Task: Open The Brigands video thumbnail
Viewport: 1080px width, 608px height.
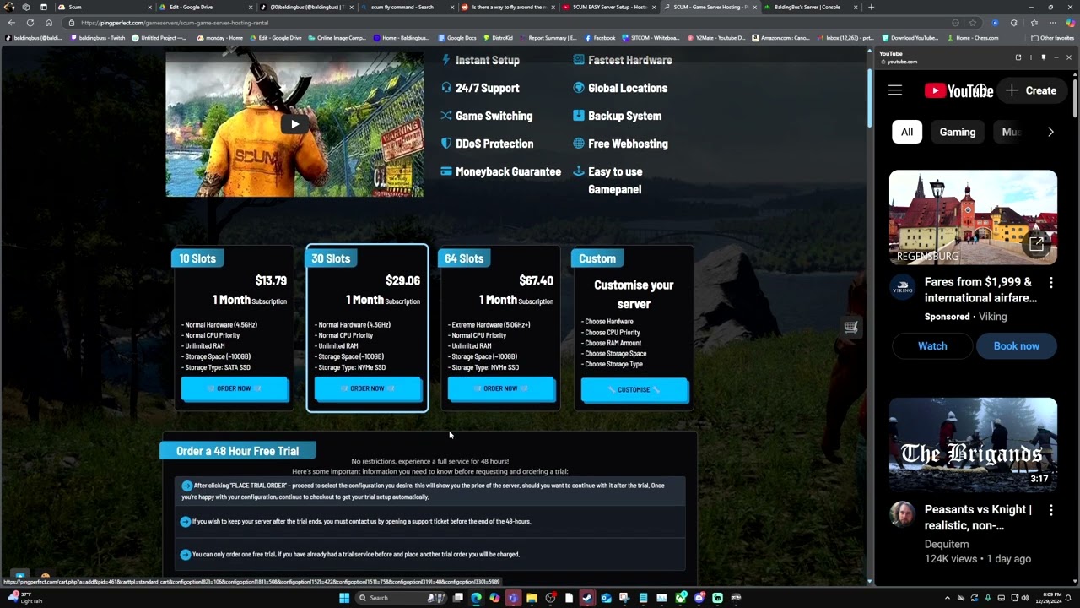Action: click(x=973, y=445)
